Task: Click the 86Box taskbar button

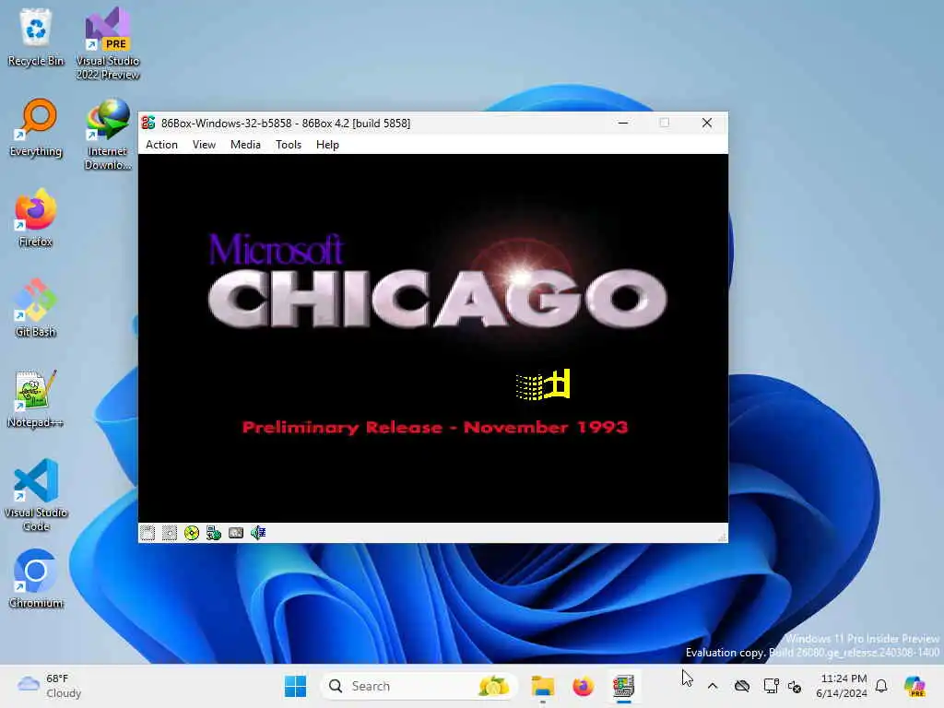Action: (624, 686)
